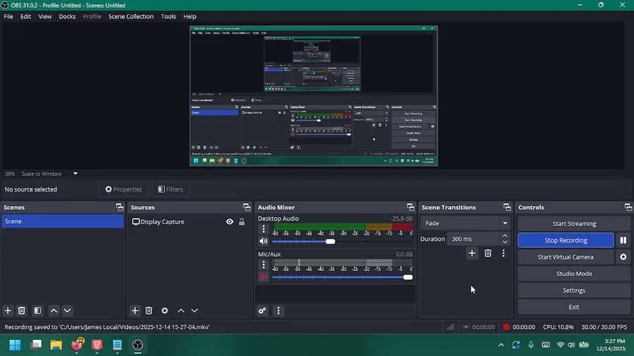Open Mic/Aux three-dot options

[263, 265]
